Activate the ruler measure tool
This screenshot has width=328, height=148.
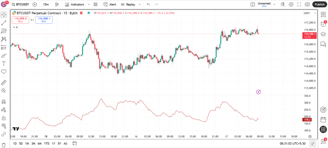coord(4,82)
